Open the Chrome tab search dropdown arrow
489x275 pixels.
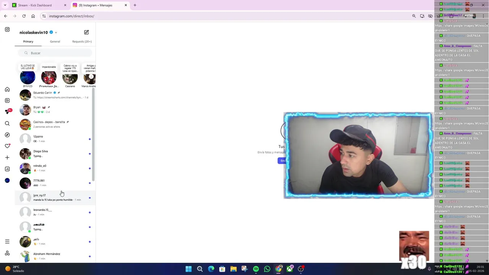coord(5,5)
